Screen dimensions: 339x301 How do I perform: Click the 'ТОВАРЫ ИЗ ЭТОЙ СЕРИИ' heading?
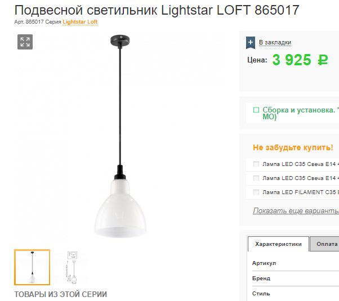click(x=61, y=294)
